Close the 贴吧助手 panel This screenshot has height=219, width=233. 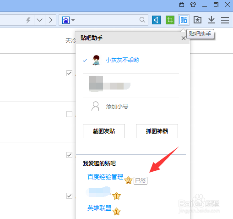184,38
